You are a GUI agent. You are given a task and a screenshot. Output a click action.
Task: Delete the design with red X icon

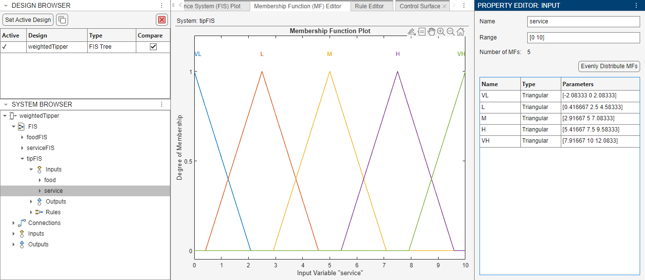pos(162,20)
